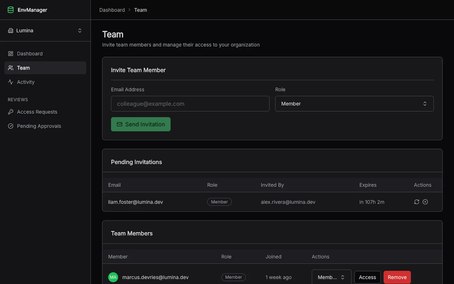This screenshot has width=454, height=284.
Task: Click the EnvManager brand name
Action: coord(32,10)
